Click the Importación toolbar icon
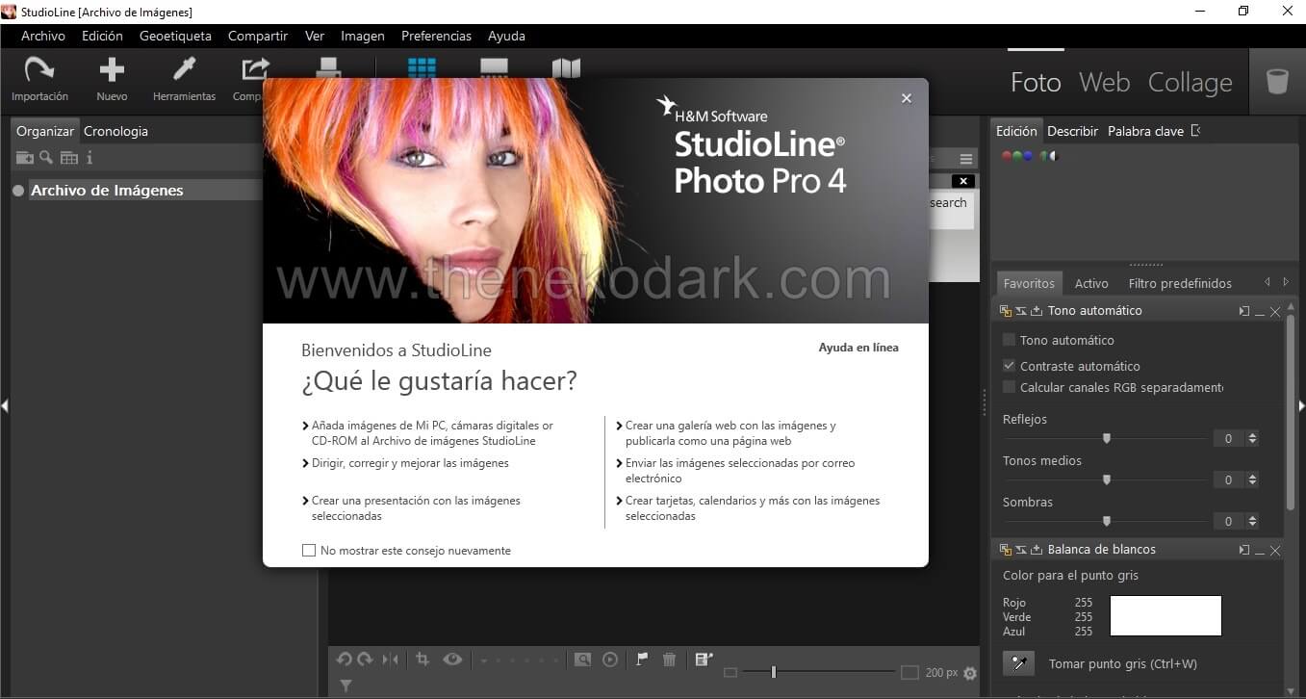Image resolution: width=1306 pixels, height=699 pixels. click(x=39, y=70)
